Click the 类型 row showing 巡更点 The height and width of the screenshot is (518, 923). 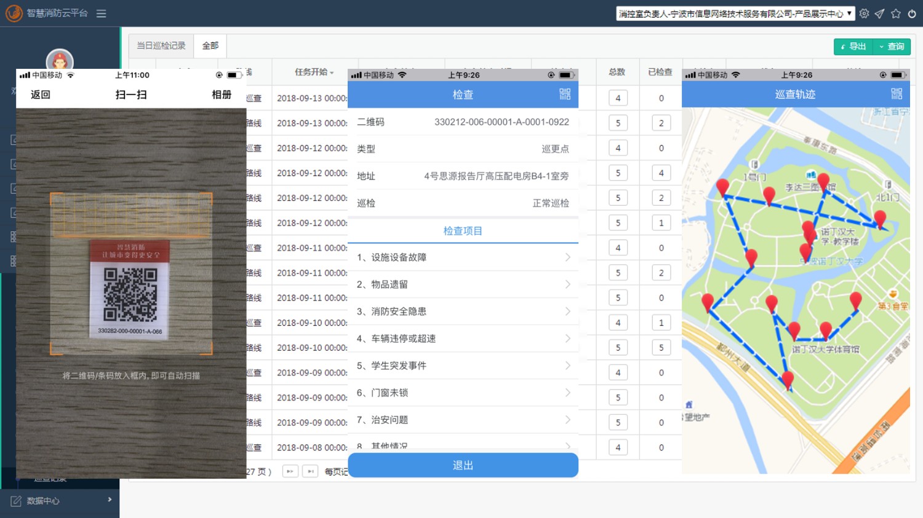click(x=463, y=149)
